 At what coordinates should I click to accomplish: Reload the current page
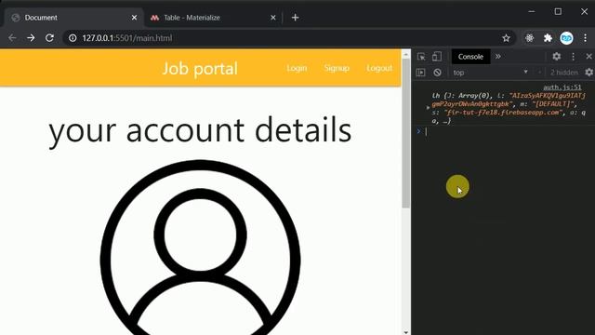49,38
